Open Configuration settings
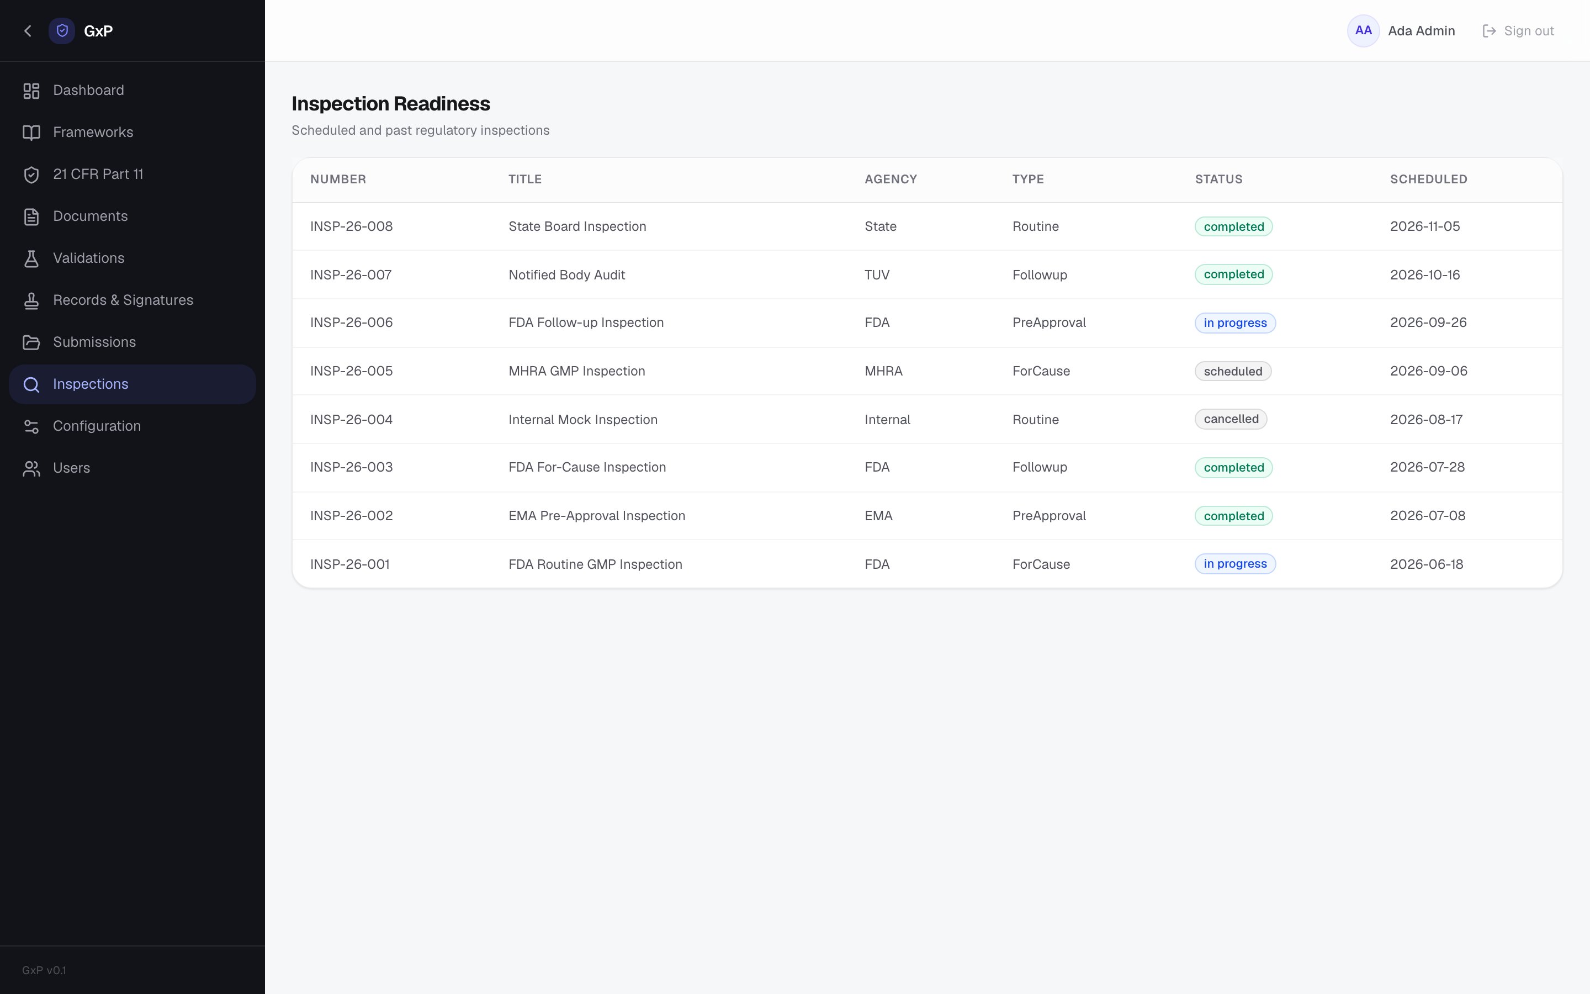The width and height of the screenshot is (1590, 994). click(x=132, y=427)
